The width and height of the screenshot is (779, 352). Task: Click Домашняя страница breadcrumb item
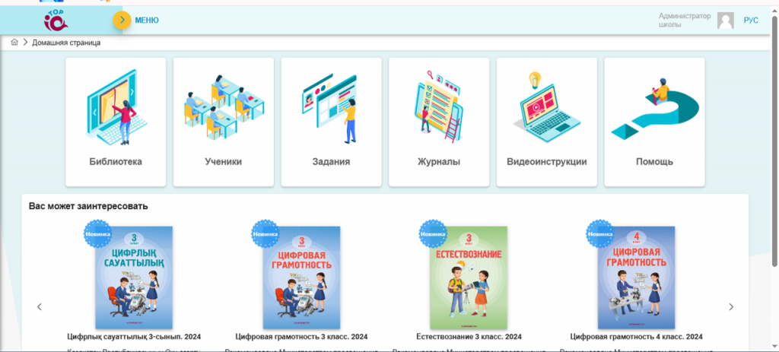[x=66, y=43]
